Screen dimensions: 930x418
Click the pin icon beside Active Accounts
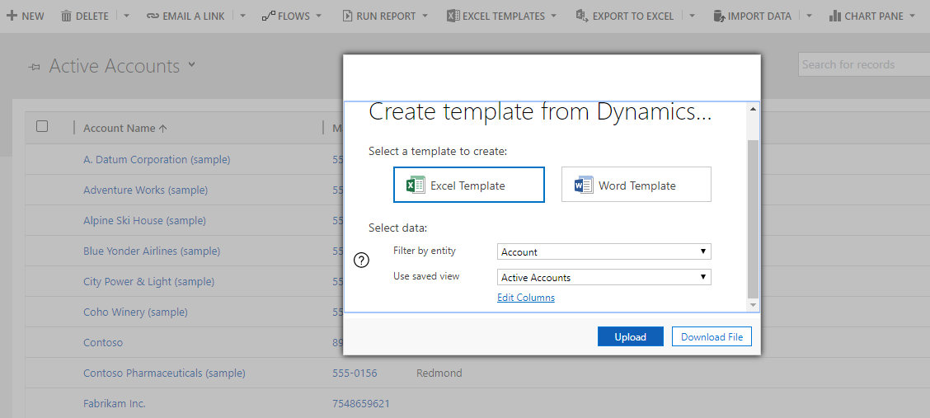click(35, 68)
